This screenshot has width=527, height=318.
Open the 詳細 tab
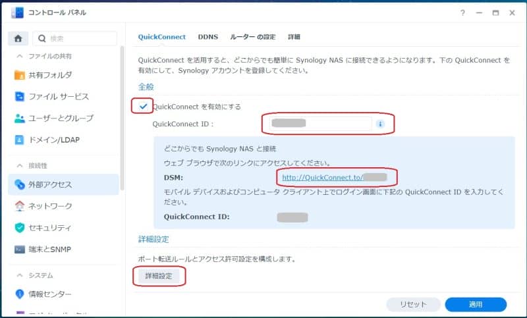click(x=294, y=37)
